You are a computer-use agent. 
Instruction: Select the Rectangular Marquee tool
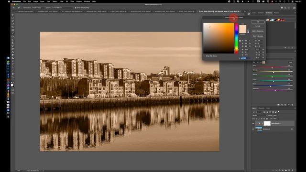point(13,18)
